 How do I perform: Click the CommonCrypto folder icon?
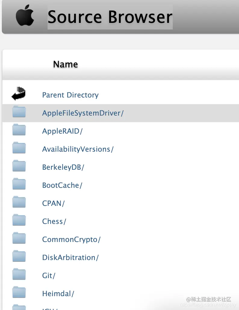pos(19,238)
